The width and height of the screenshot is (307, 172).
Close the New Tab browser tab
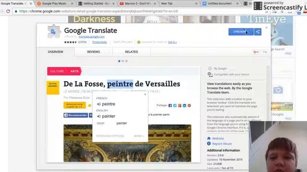(196, 3)
